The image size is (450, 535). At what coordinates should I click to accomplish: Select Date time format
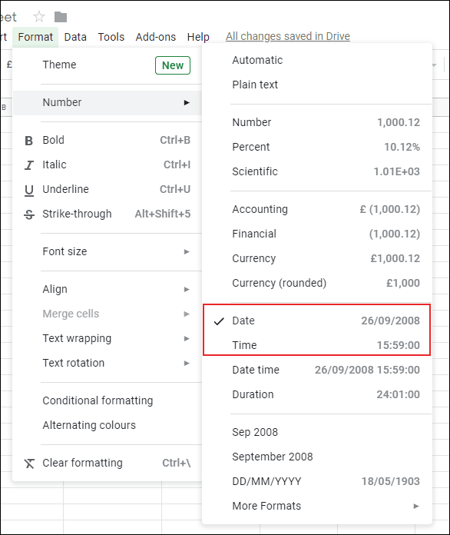pyautogui.click(x=317, y=370)
